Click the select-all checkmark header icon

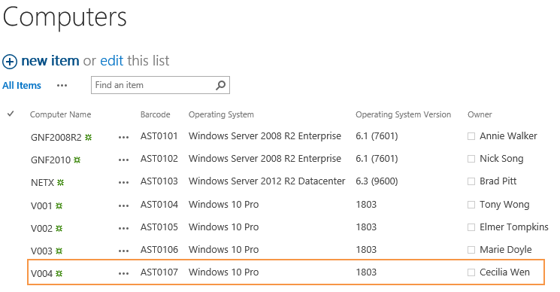[x=11, y=114]
